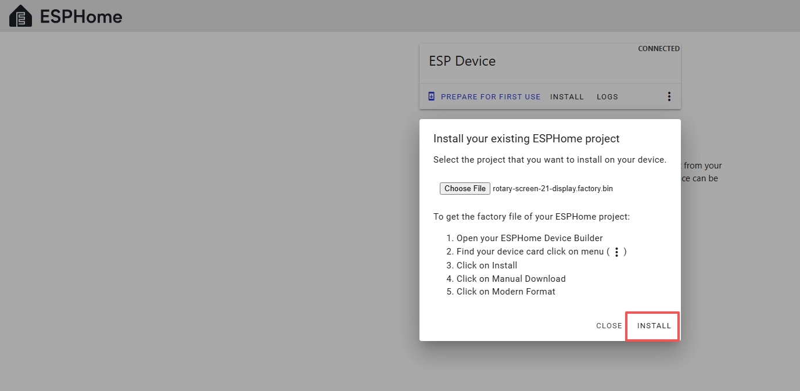Click the CONNECTED status label
The height and width of the screenshot is (391, 800).
tap(658, 49)
